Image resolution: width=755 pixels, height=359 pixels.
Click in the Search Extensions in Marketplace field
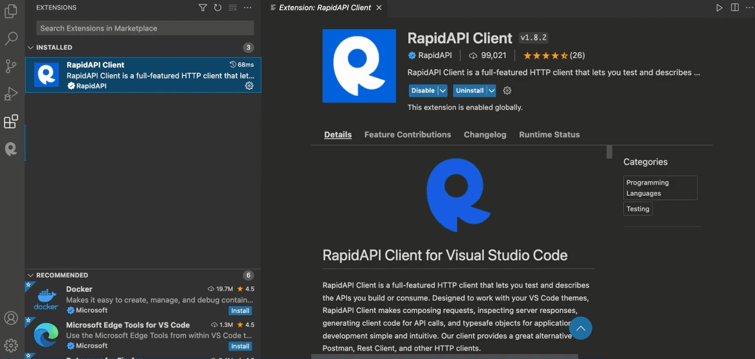145,28
